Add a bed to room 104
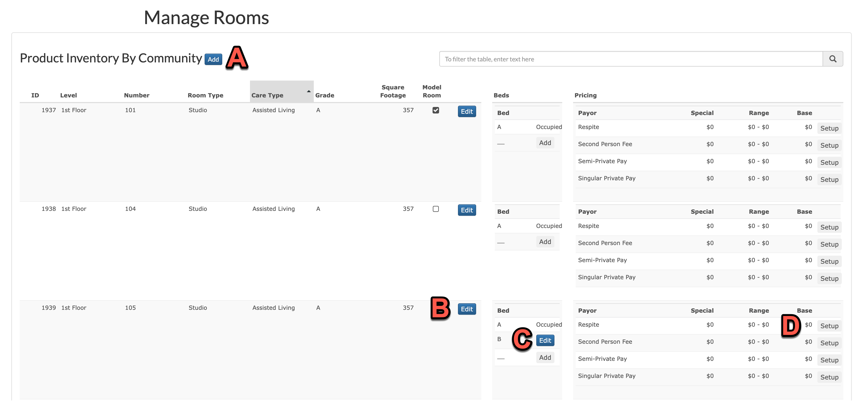The image size is (862, 402). pos(545,242)
